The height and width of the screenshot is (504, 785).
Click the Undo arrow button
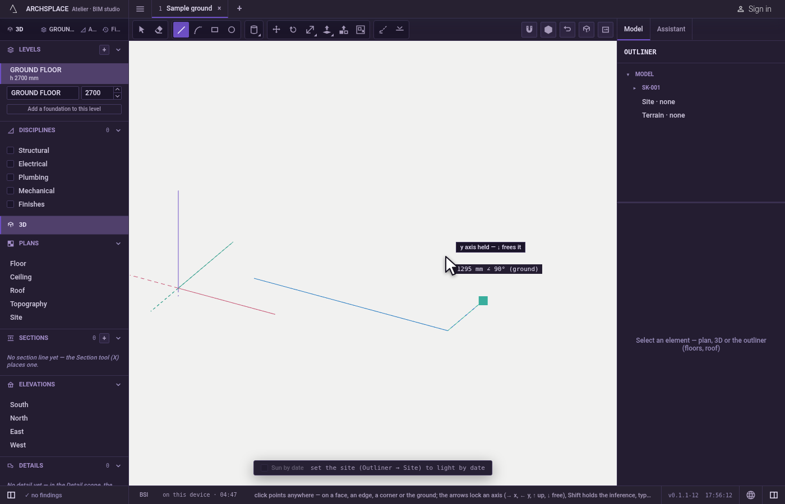(x=567, y=30)
